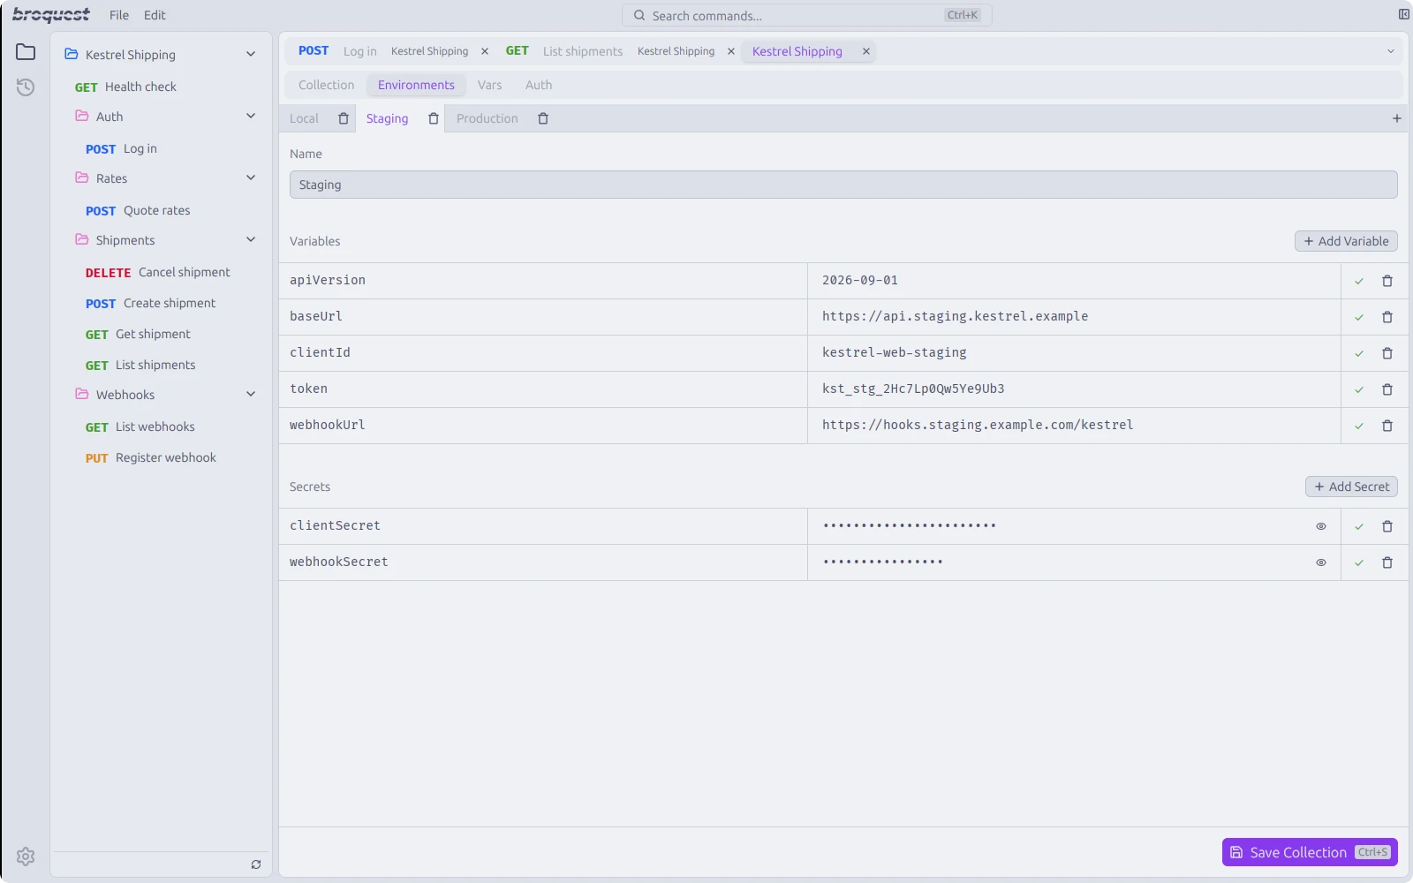The height and width of the screenshot is (883, 1413).
Task: Delete the webhookUrl variable row
Action: click(x=1387, y=426)
